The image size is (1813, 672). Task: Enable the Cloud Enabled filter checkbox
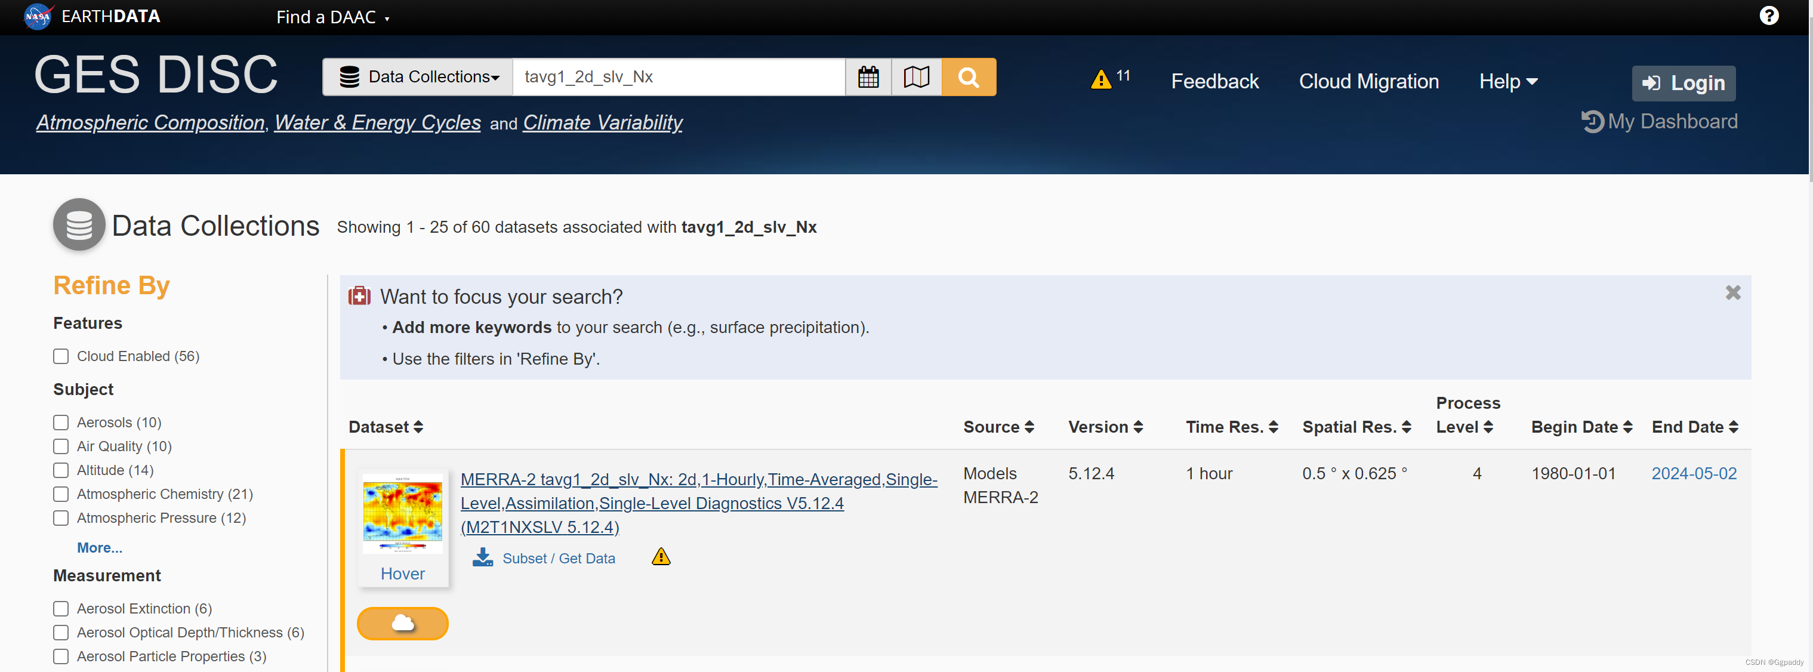click(x=61, y=356)
